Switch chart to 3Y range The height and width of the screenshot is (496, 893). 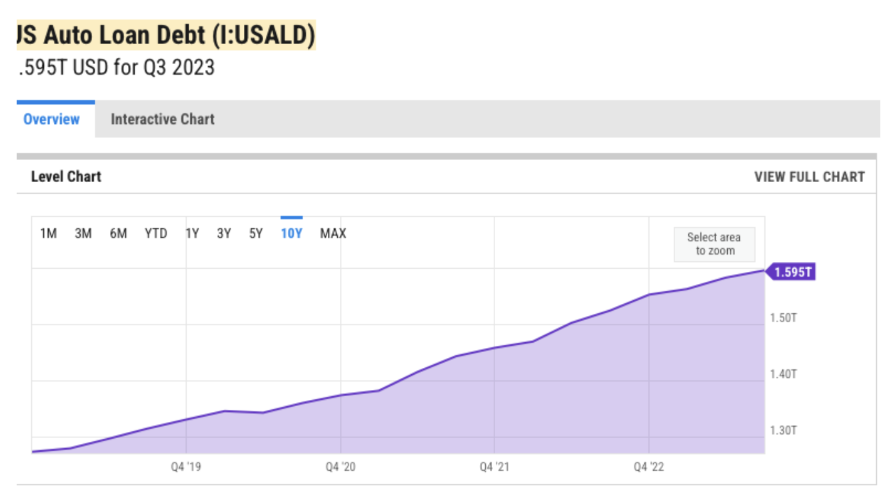pyautogui.click(x=224, y=233)
